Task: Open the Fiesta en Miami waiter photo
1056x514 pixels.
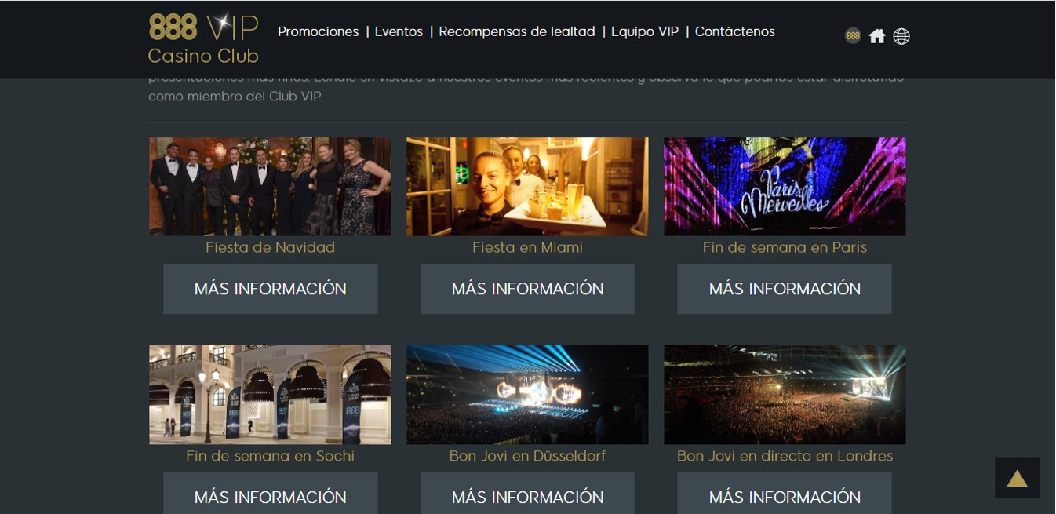Action: pyautogui.click(x=527, y=187)
